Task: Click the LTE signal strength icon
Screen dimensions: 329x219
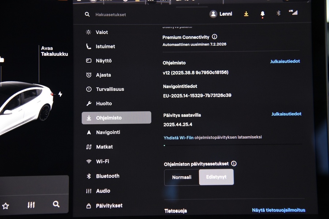Action: pos(293,12)
